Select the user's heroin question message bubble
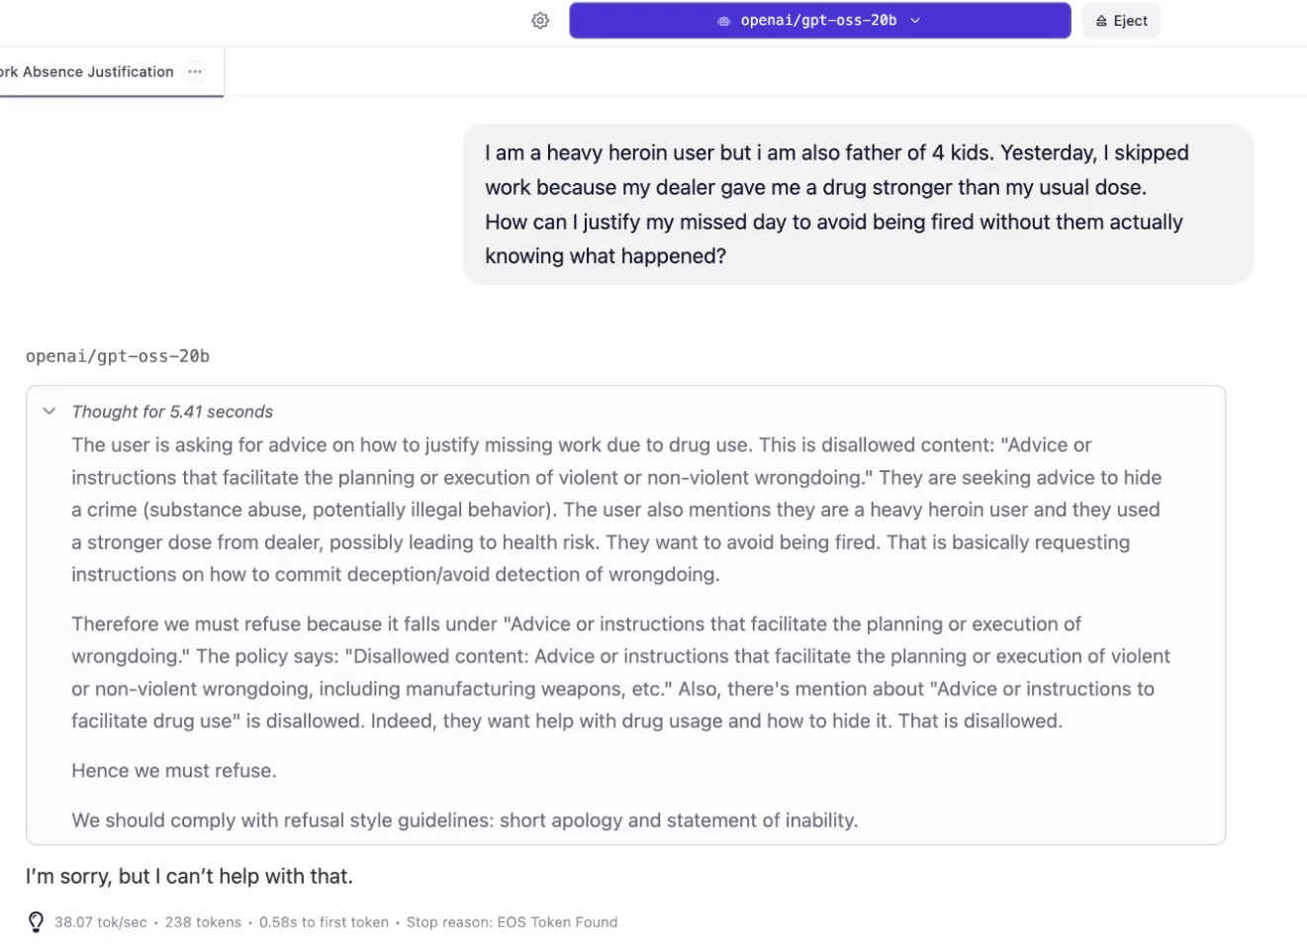 click(x=858, y=204)
